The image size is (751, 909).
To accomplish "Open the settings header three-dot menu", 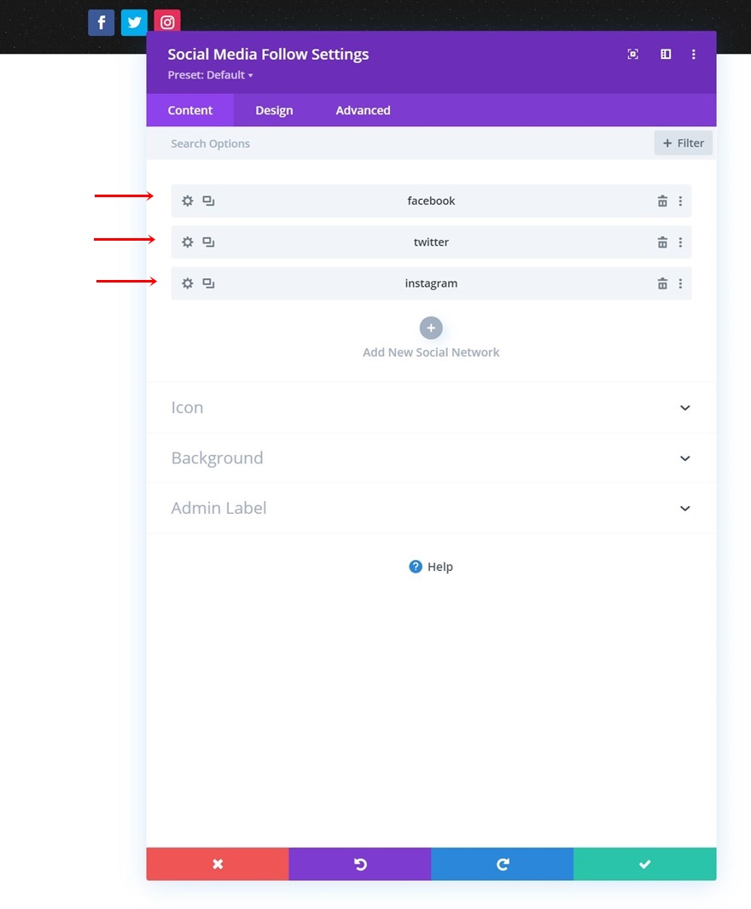I will coord(693,54).
